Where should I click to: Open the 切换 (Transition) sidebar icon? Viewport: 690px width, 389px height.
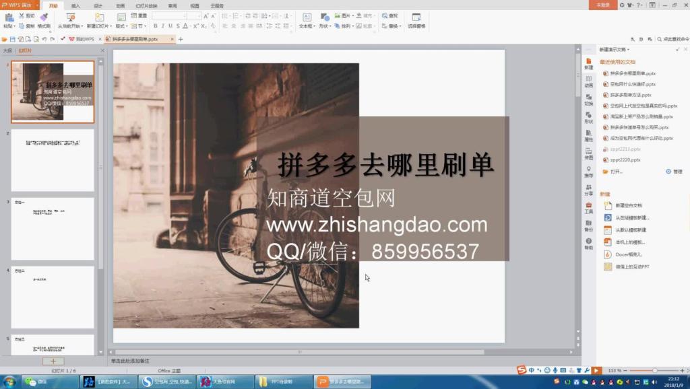point(588,100)
